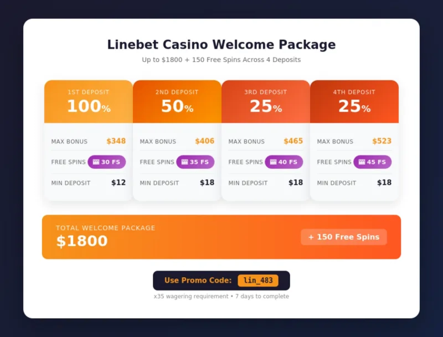Select the 2nd Deposit 50% card header
This screenshot has height=337, width=443.
coord(177,102)
